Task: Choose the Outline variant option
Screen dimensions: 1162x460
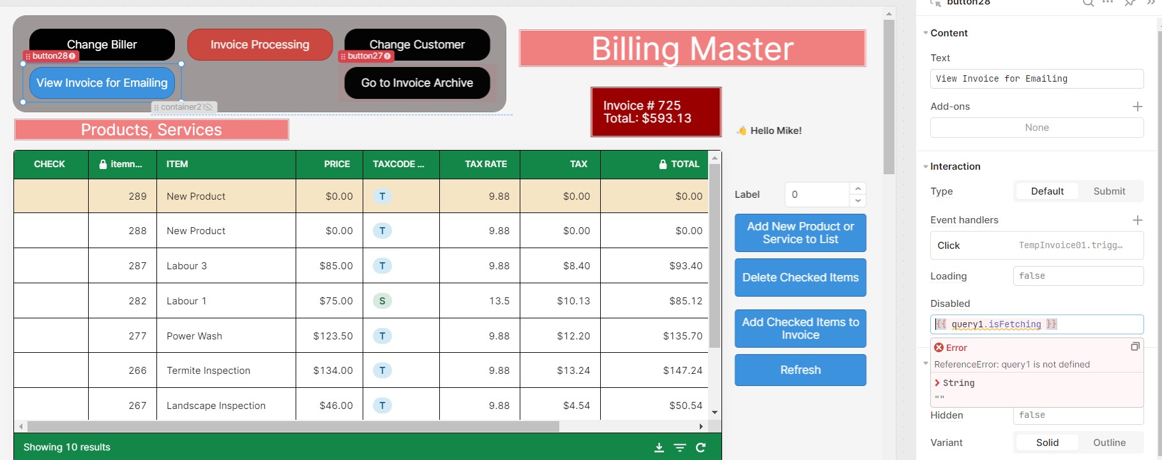Action: pyautogui.click(x=1109, y=443)
